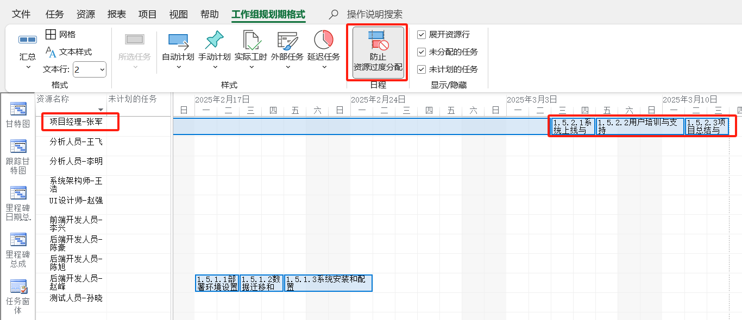The image size is (742, 320).
Task: Click the 未计划的任务 column header
Action: pyautogui.click(x=133, y=99)
